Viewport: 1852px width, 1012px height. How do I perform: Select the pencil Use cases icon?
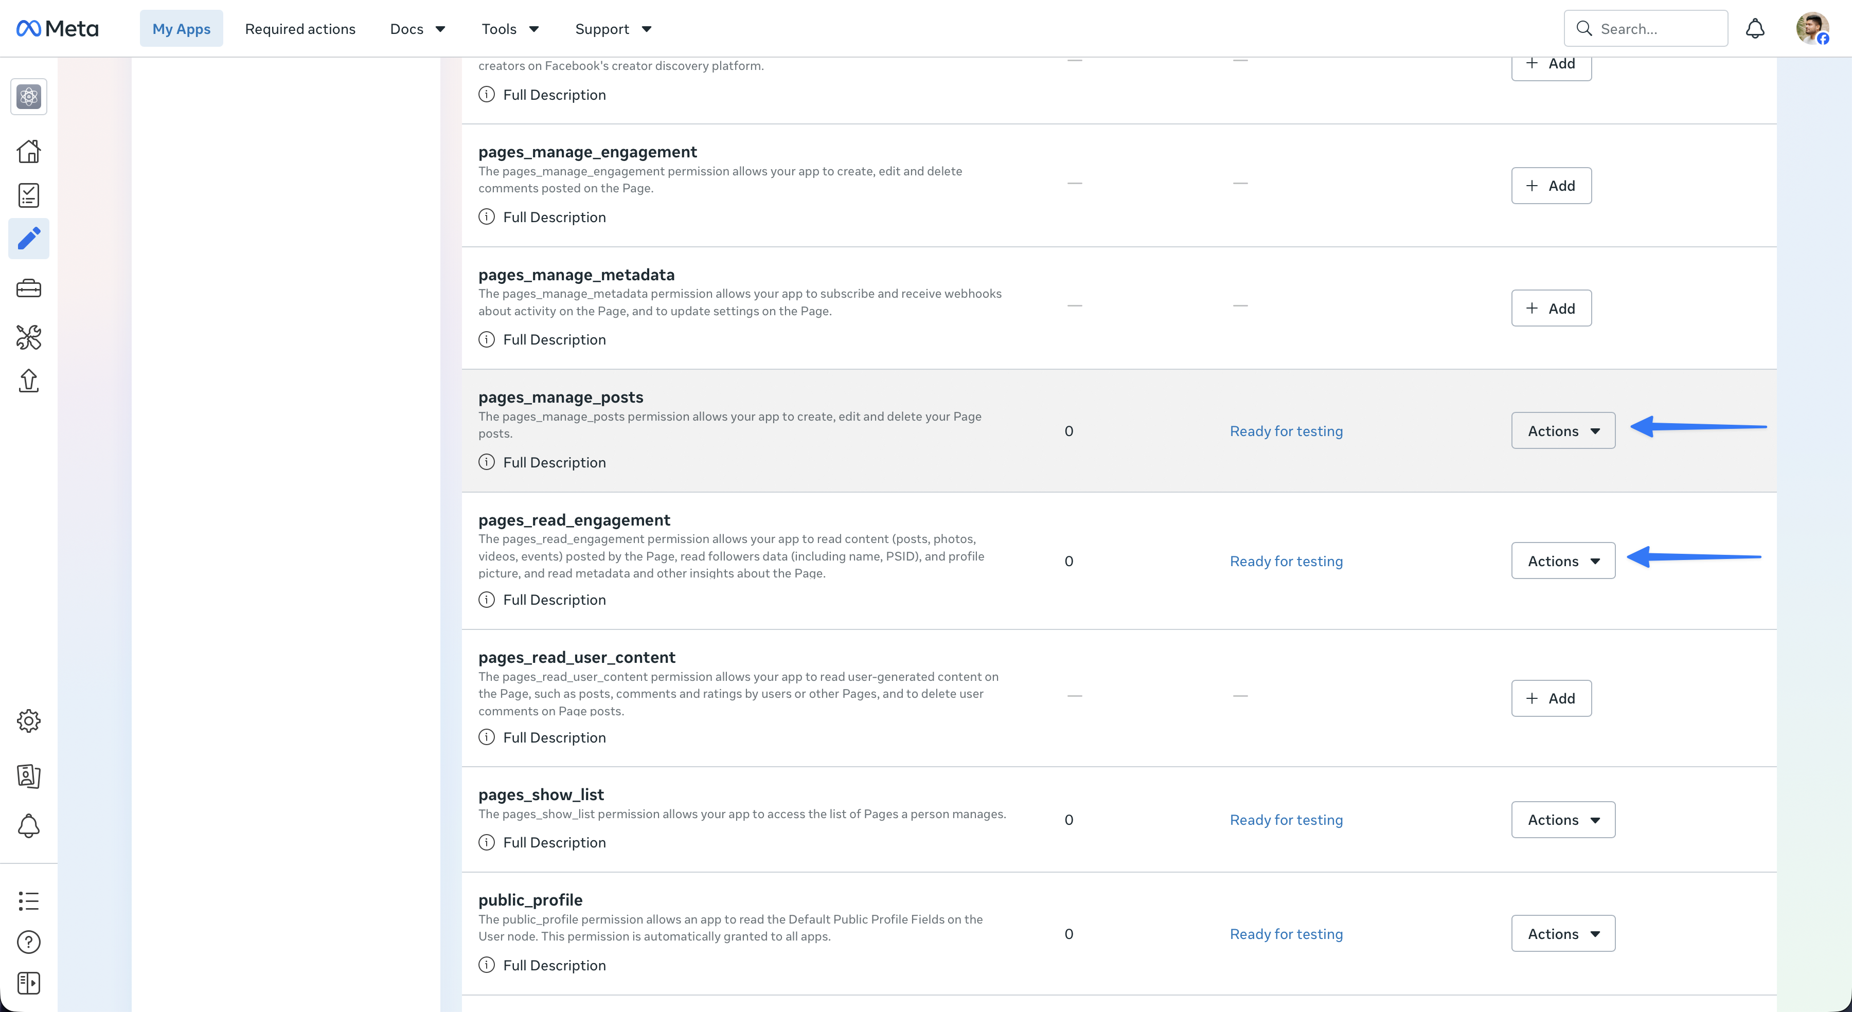[29, 239]
